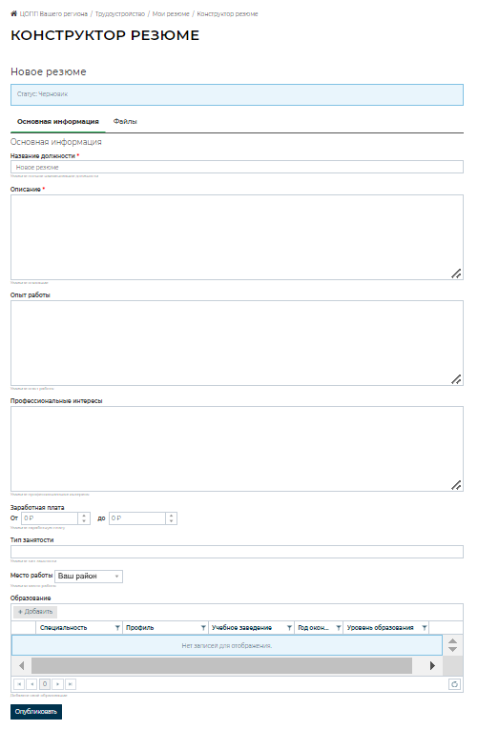Click the home icon in breadcrumbs
478x730 pixels.
coord(14,14)
